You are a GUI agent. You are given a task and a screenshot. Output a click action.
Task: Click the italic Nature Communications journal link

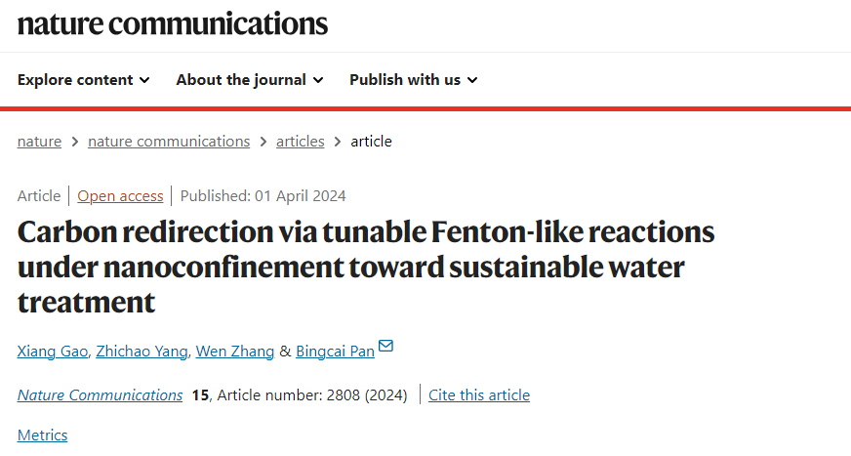100,395
